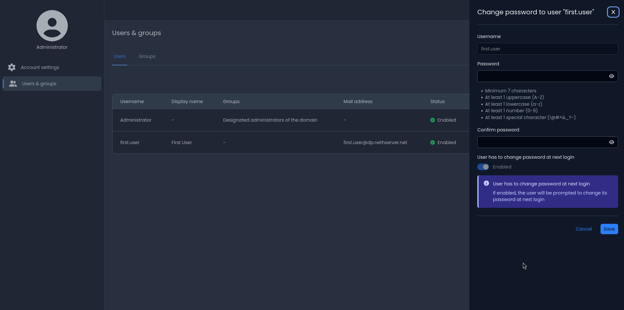Screen dimensions: 624x310
Task: Click the Username column header
Action: [x=132, y=101]
